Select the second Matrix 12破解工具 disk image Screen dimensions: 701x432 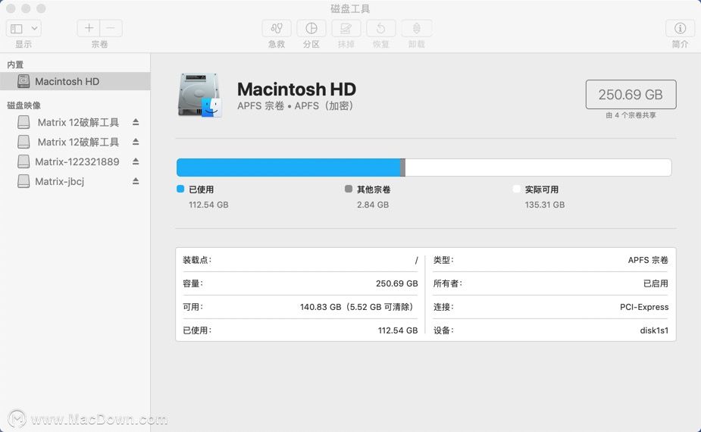[x=75, y=142]
